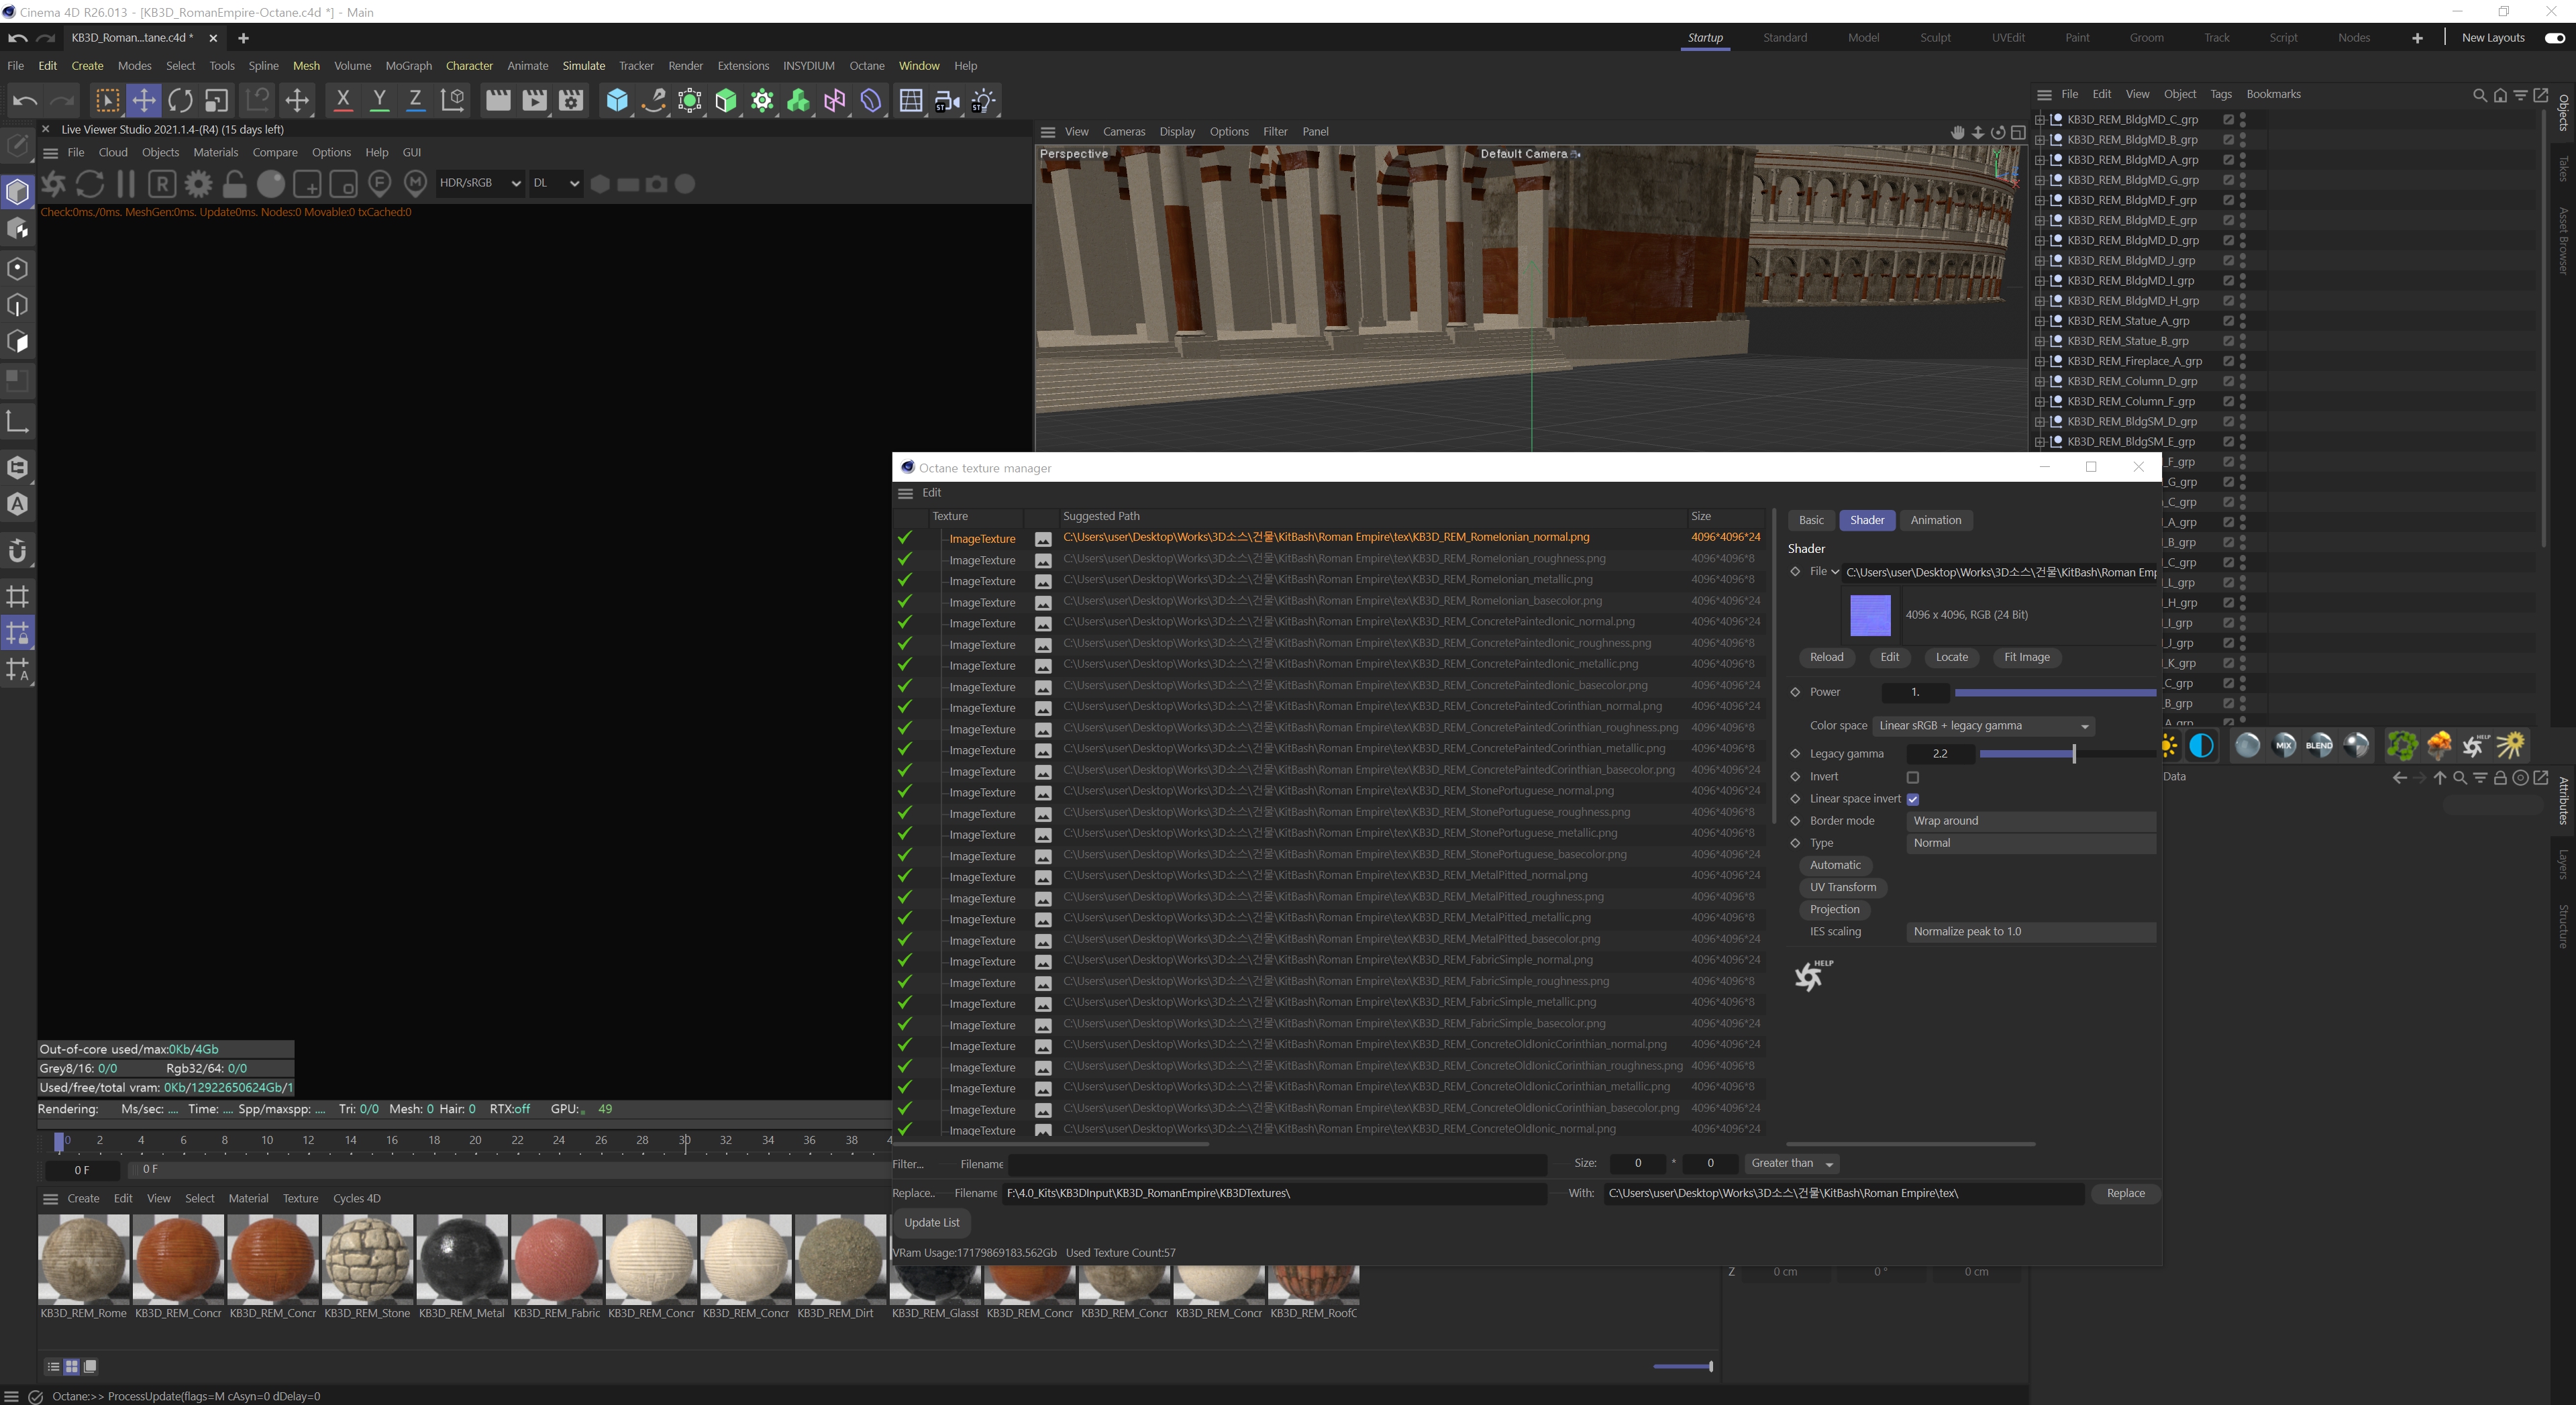
Task: Select the KB3D_REM_Stone material thumbnail
Action: tap(367, 1260)
